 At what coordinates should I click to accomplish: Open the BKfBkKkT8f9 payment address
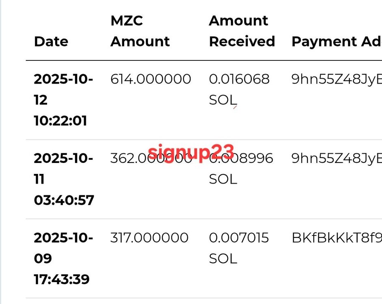[x=337, y=238]
